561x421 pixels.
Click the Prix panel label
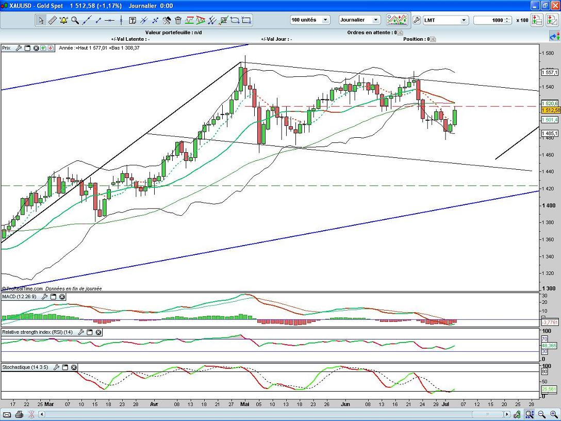(x=6, y=48)
